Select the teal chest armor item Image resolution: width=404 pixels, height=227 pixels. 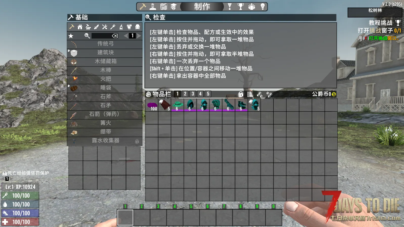pyautogui.click(x=216, y=105)
